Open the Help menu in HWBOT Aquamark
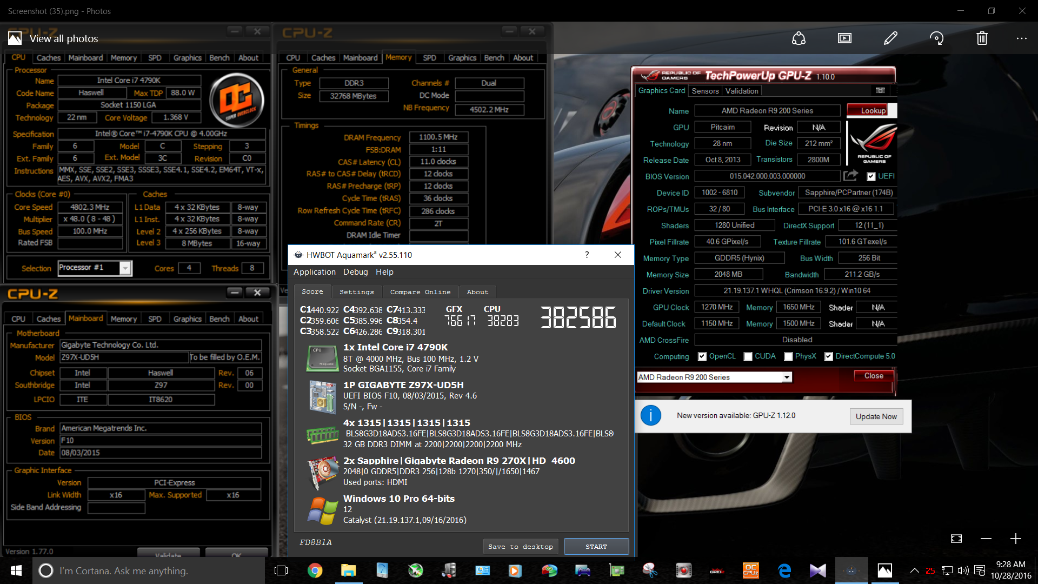1038x584 pixels. click(x=384, y=272)
